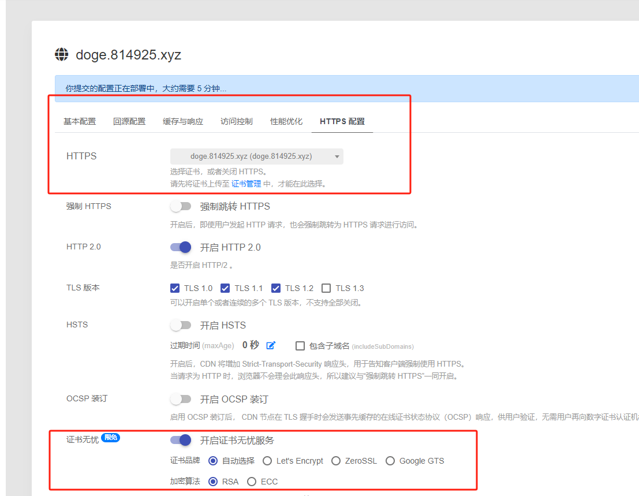
Task: Turn off the 开启 HTTP 2.0 switch
Action: [181, 247]
